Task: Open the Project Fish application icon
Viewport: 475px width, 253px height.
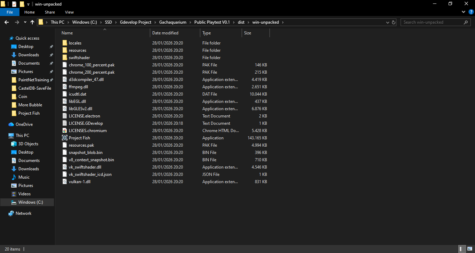Action: point(65,138)
